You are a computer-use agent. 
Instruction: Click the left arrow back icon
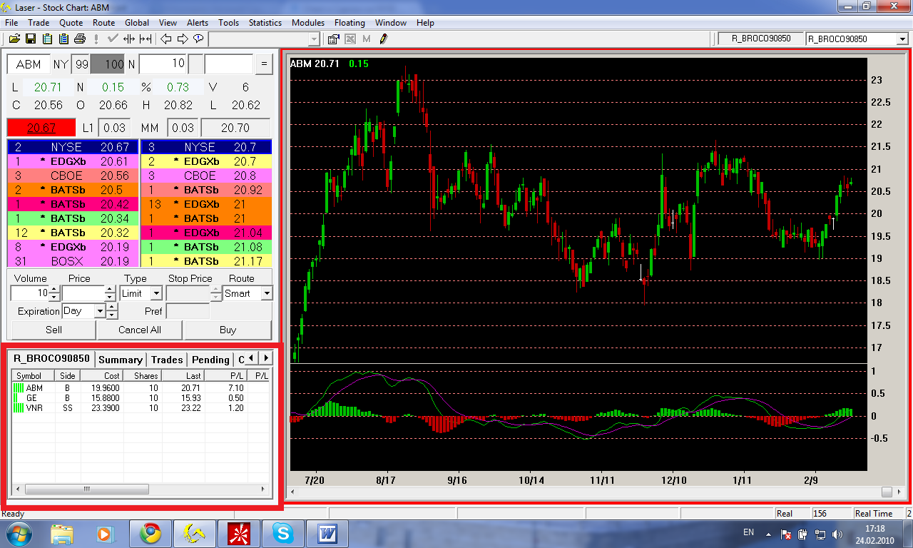click(166, 39)
